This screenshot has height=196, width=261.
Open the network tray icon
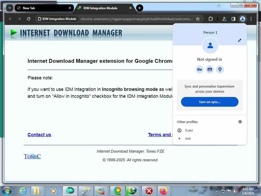tap(223, 191)
